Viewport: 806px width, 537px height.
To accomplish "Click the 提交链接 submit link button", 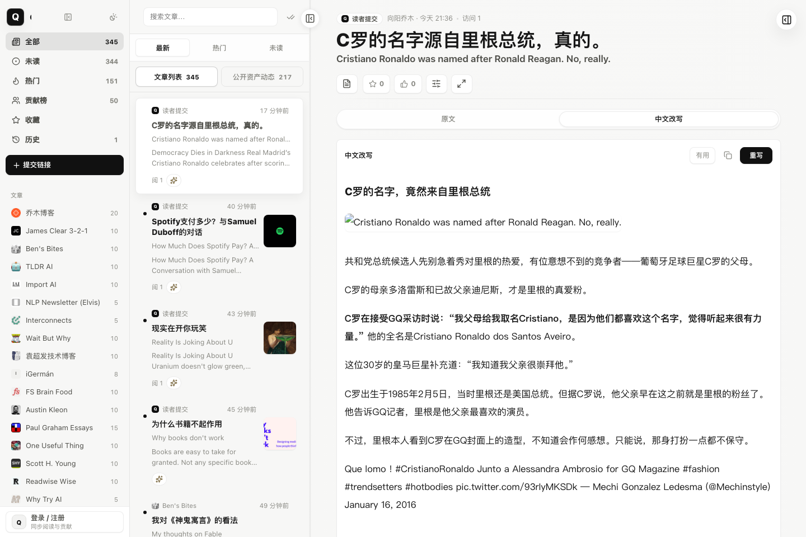I will pyautogui.click(x=64, y=165).
